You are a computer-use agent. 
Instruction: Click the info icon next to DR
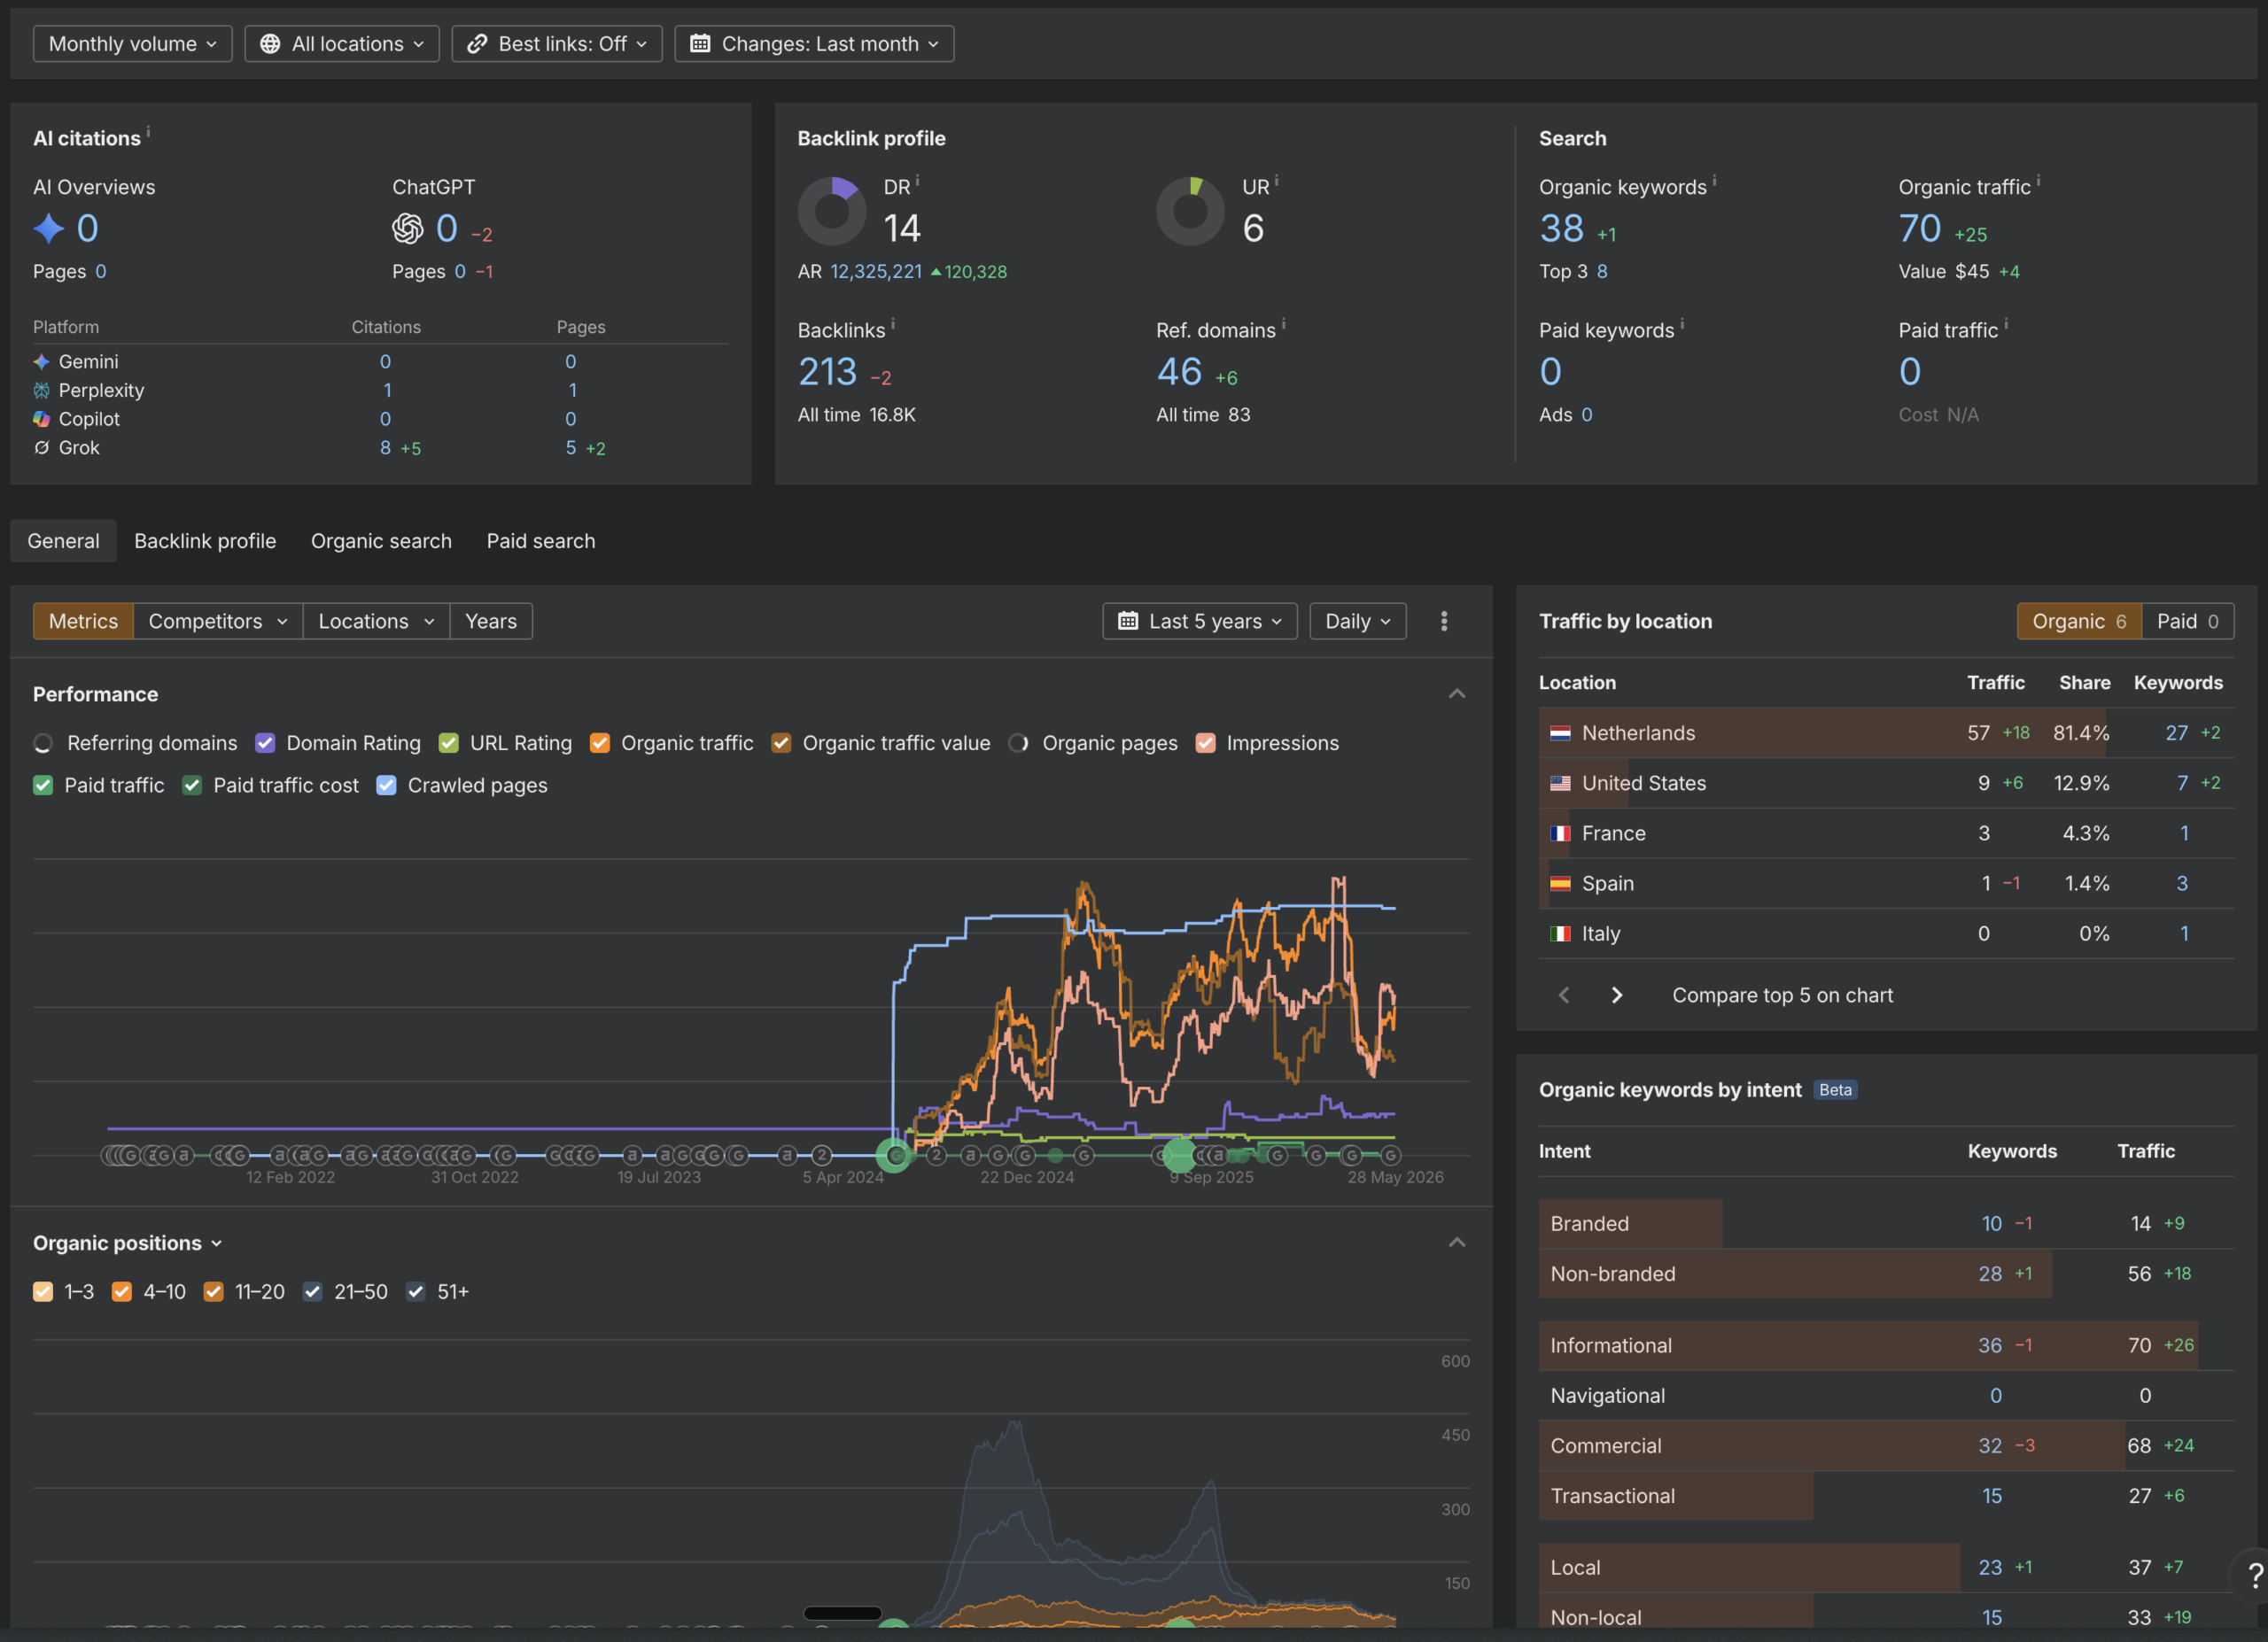coord(917,182)
